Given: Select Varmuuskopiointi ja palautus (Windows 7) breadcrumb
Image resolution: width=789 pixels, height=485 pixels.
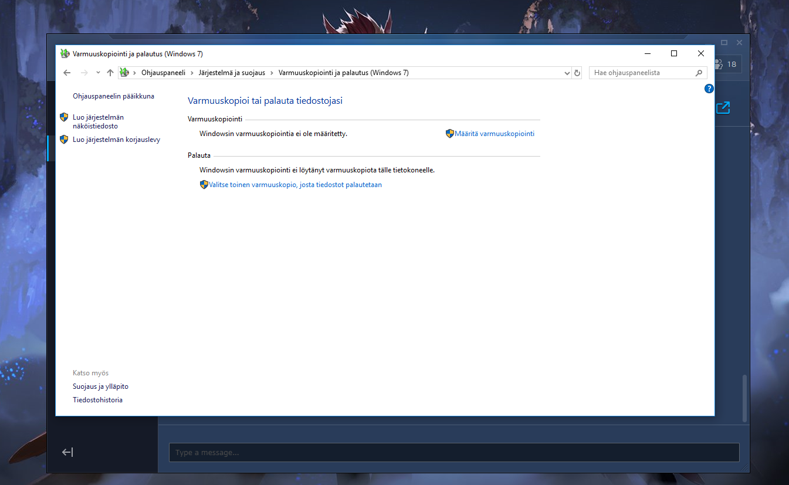Looking at the screenshot, I should coord(343,73).
